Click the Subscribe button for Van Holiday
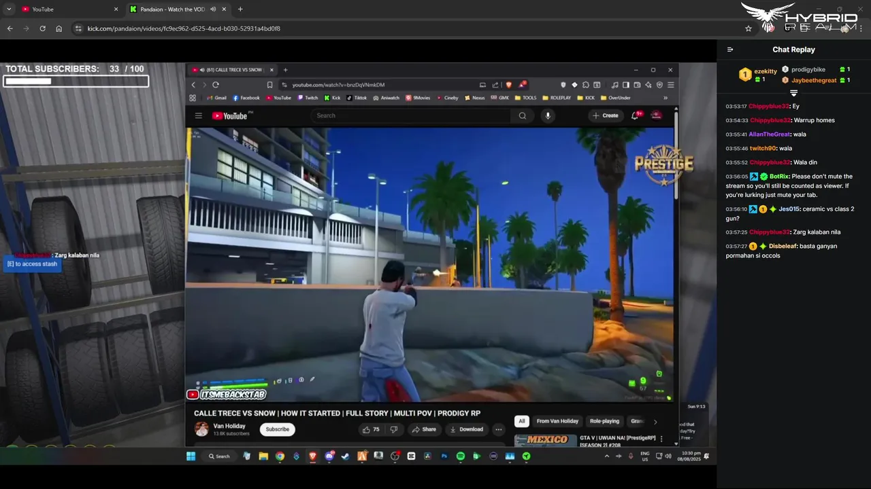This screenshot has width=871, height=489. click(278, 429)
